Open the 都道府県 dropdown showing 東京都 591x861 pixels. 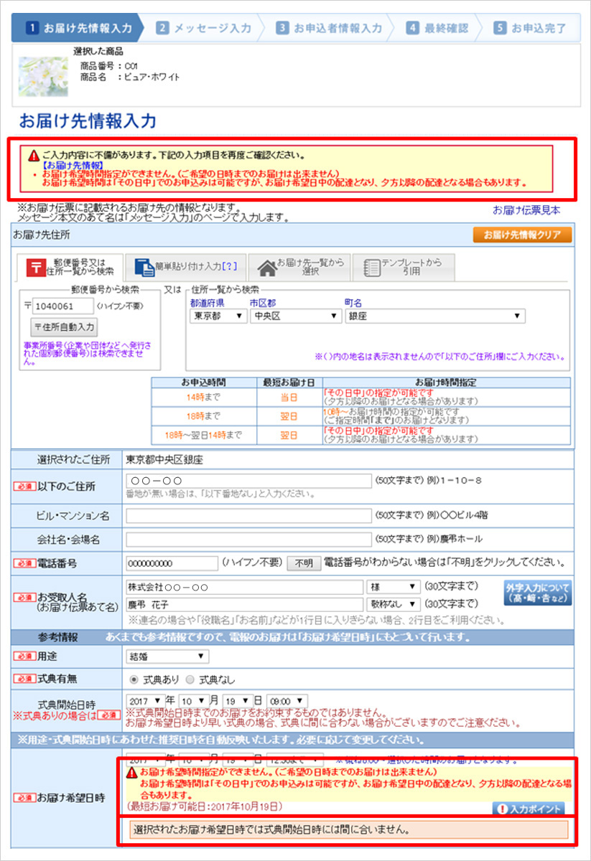(218, 316)
